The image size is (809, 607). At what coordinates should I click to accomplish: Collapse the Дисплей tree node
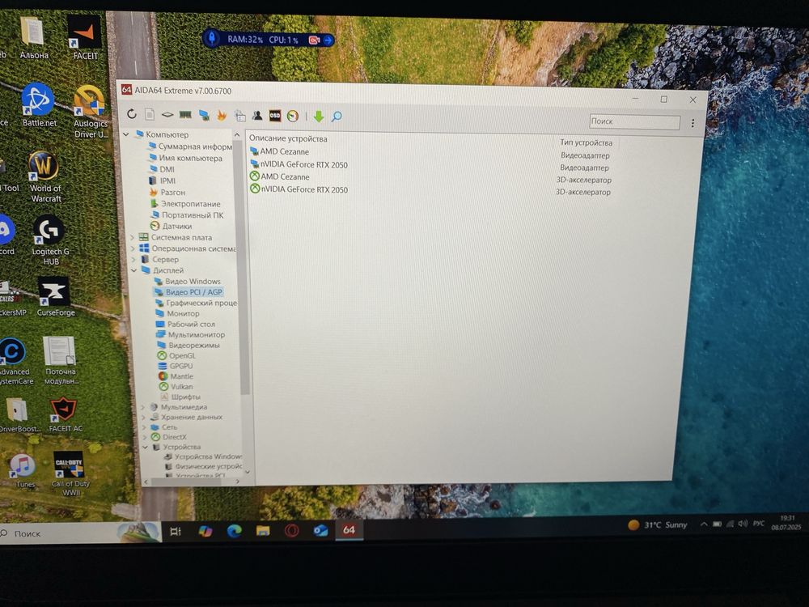coord(133,270)
